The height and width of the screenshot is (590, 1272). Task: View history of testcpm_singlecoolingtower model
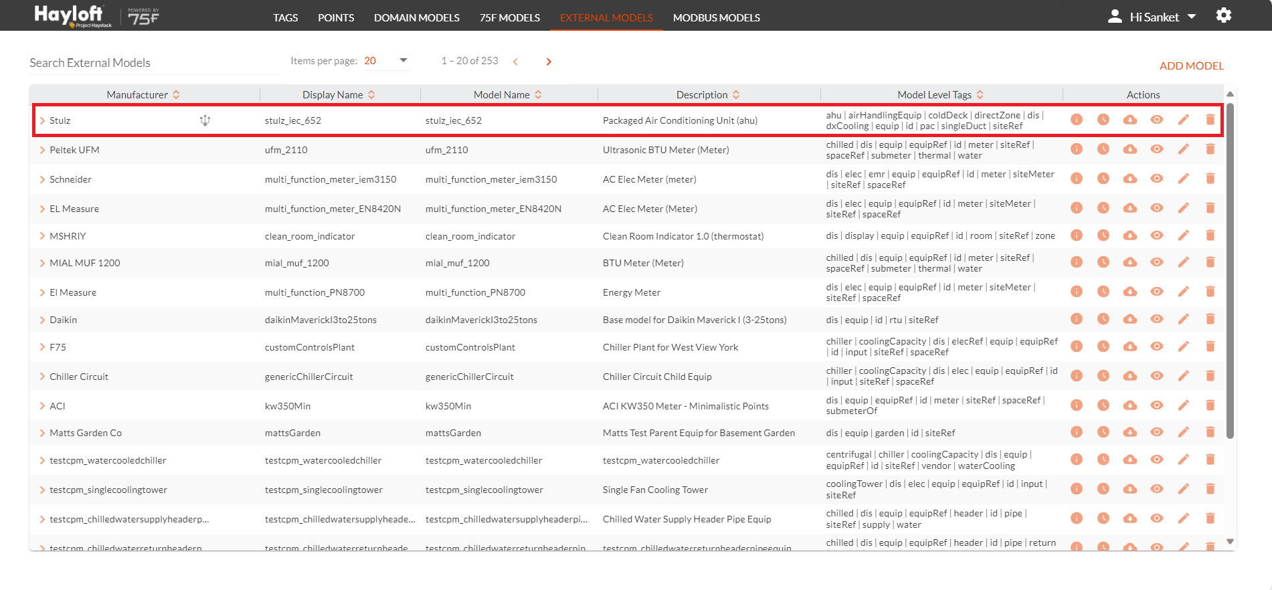pos(1103,489)
